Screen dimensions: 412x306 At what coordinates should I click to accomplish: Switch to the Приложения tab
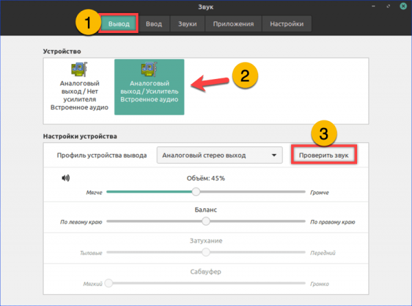pyautogui.click(x=233, y=23)
